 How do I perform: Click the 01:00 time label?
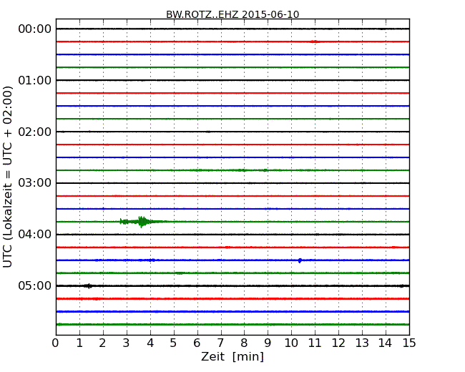click(35, 80)
